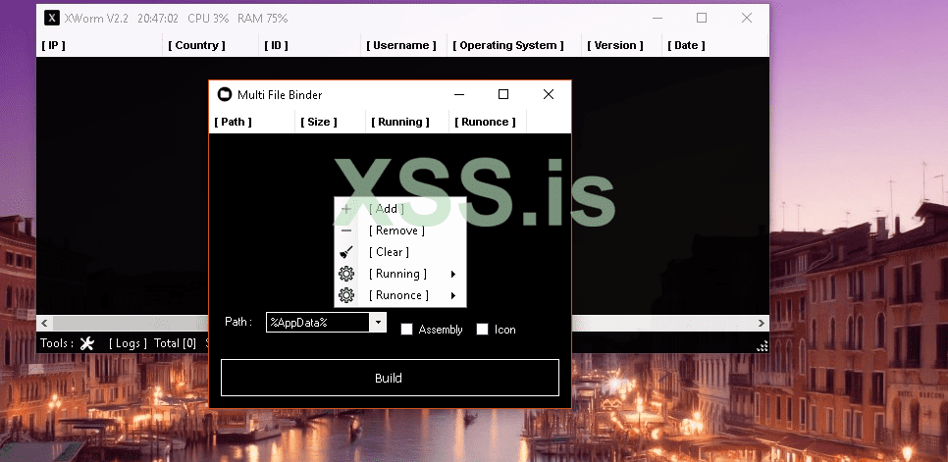This screenshot has height=462, width=948.
Task: Open the Tools wrench icon in status bar
Action: click(87, 343)
